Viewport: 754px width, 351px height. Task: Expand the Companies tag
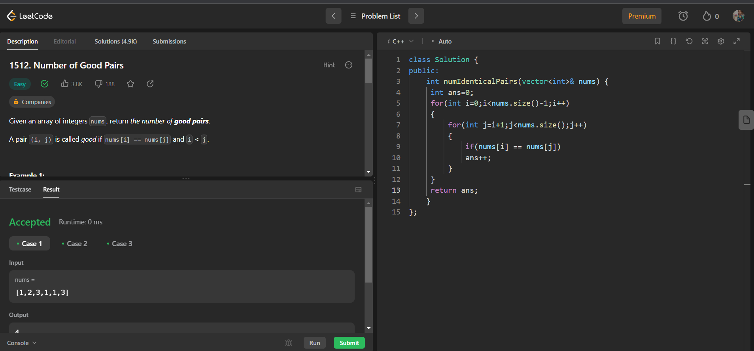click(x=32, y=102)
